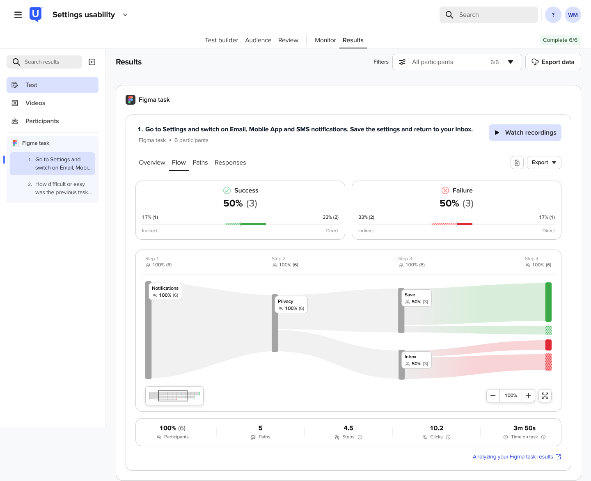Click the Search results input field
591x481 pixels.
coord(44,62)
